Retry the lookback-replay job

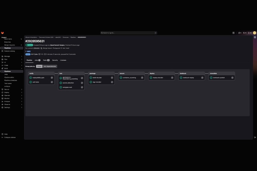202,78
